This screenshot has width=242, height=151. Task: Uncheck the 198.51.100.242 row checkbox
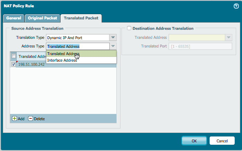(13, 64)
